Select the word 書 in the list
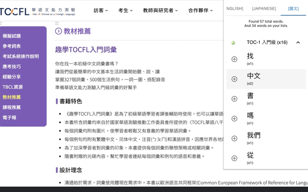This screenshot has width=308, height=192. click(x=250, y=96)
